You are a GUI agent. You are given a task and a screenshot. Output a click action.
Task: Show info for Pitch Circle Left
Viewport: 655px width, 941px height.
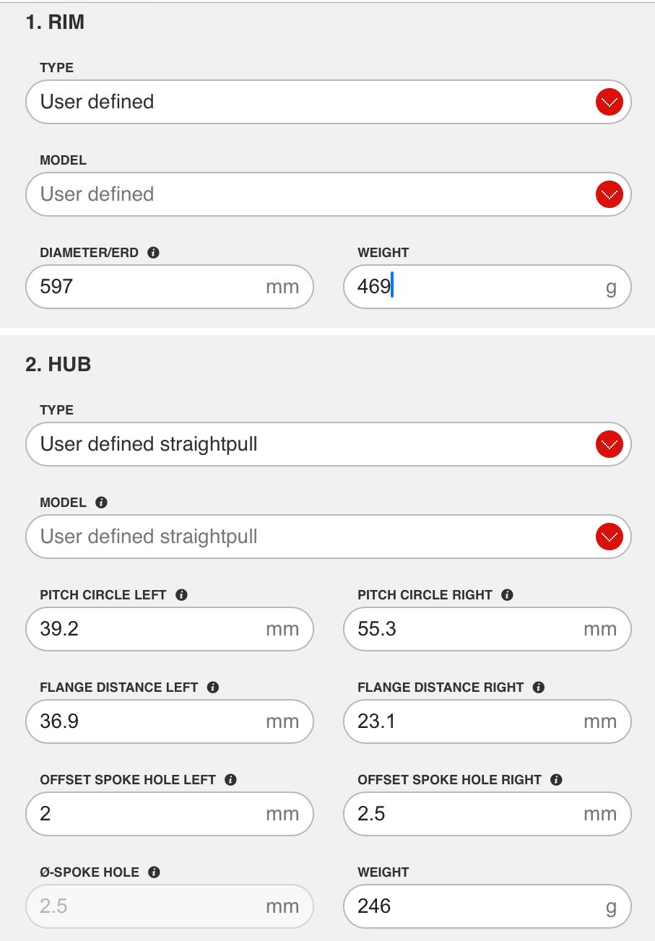click(x=182, y=595)
